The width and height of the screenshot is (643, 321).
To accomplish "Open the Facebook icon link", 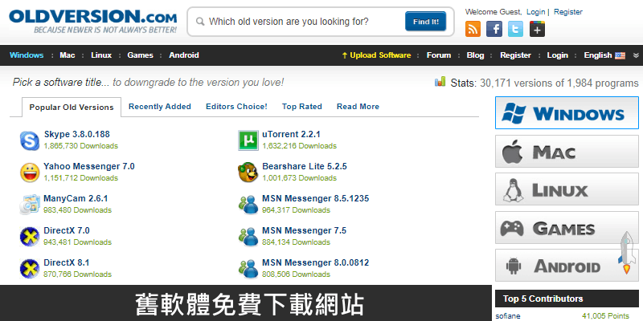I will [495, 29].
